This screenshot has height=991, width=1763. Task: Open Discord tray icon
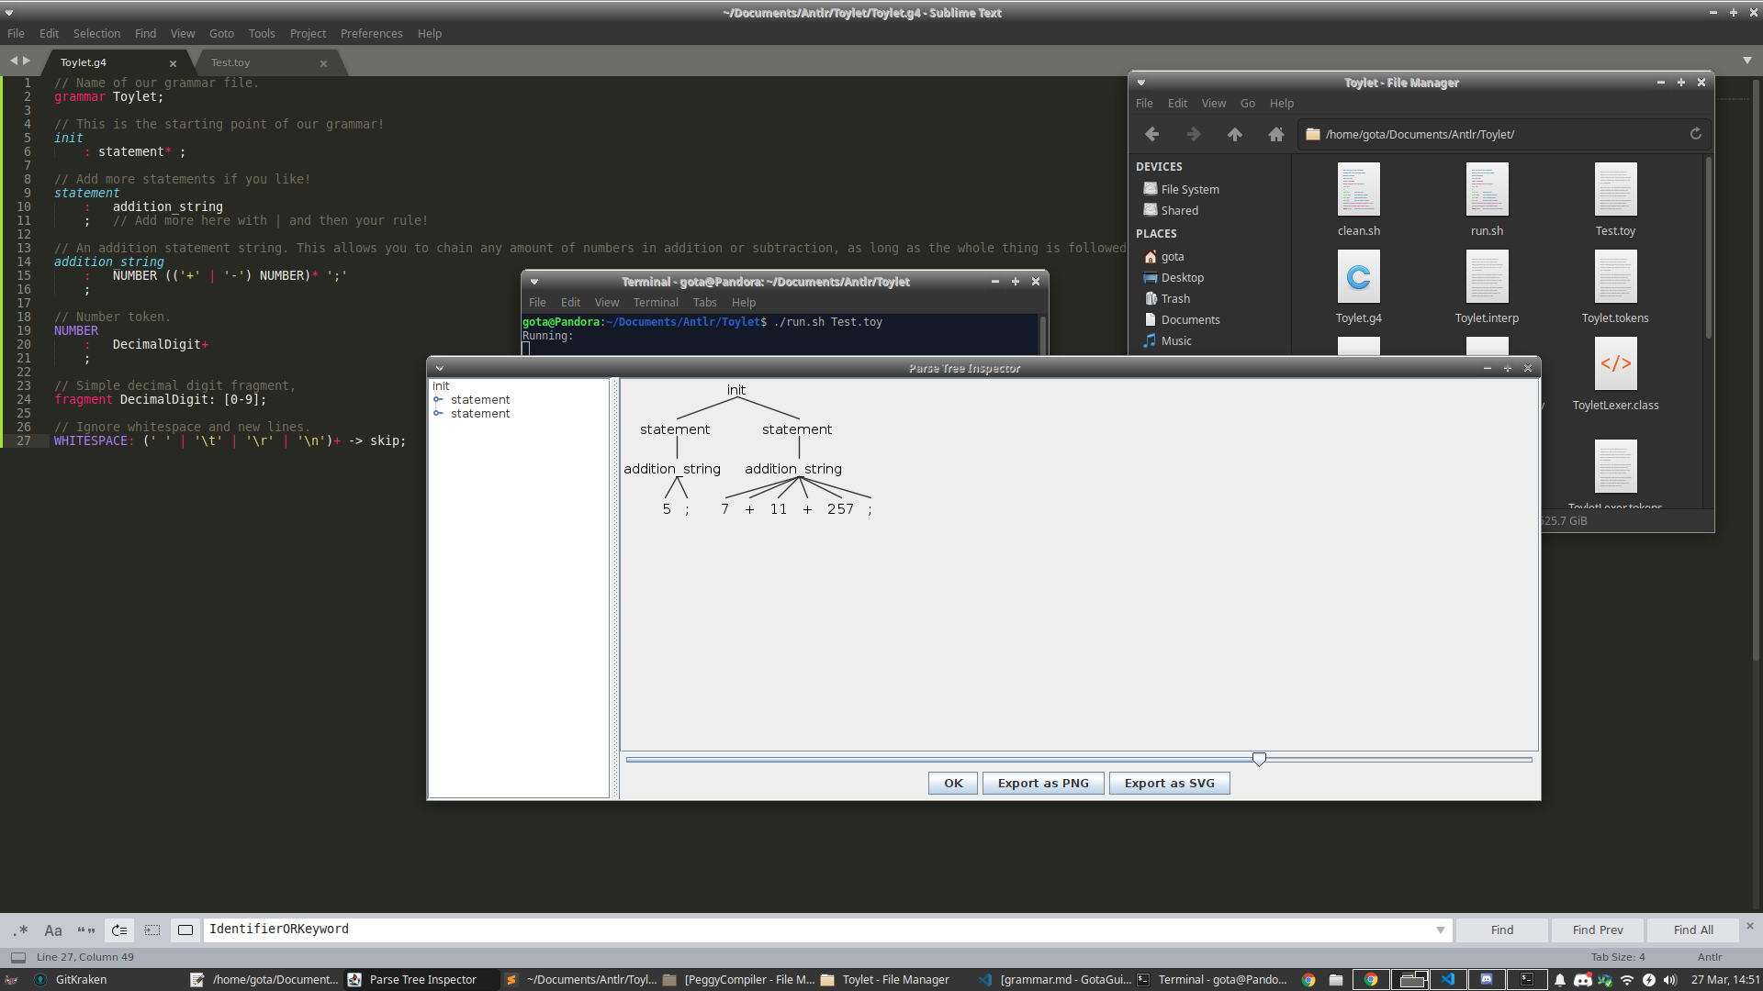click(x=1582, y=979)
